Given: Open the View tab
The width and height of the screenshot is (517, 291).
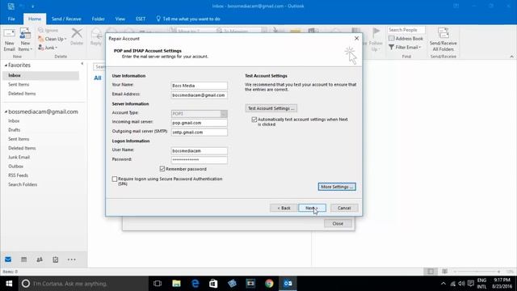Looking at the screenshot, I should (120, 19).
